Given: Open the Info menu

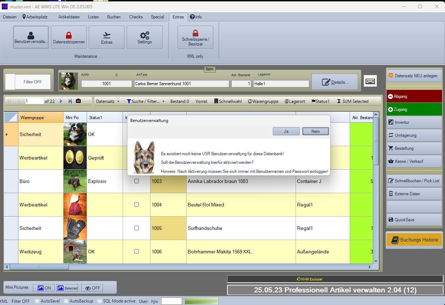Looking at the screenshot, I should tap(196, 17).
